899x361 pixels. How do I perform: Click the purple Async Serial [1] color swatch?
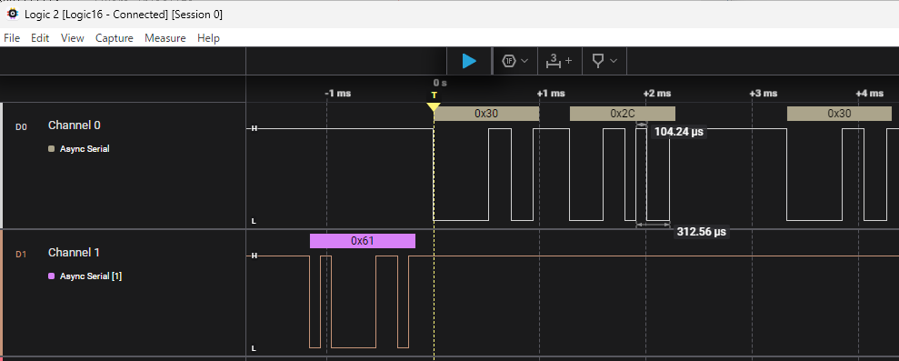point(52,276)
